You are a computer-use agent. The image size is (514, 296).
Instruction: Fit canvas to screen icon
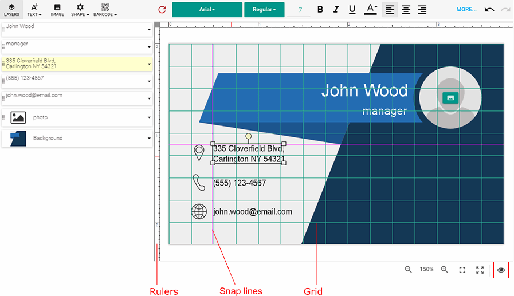point(462,270)
